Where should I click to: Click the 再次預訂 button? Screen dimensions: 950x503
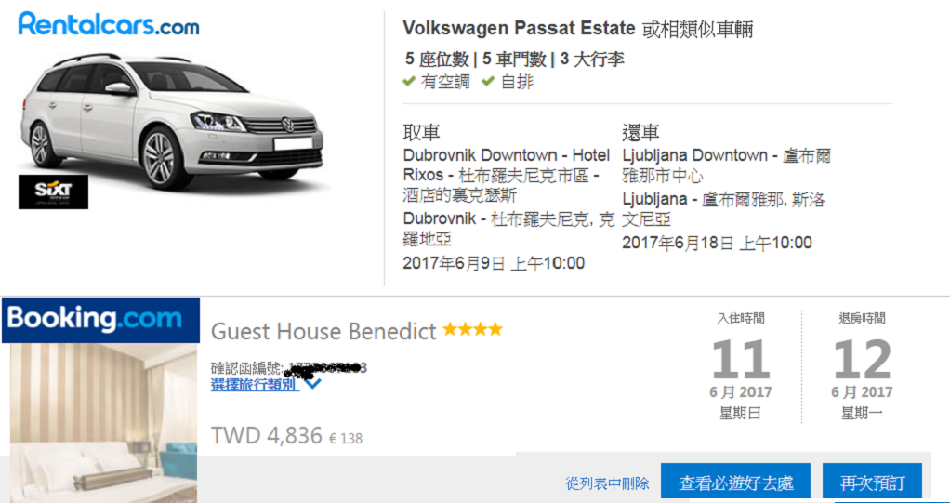pyautogui.click(x=873, y=483)
